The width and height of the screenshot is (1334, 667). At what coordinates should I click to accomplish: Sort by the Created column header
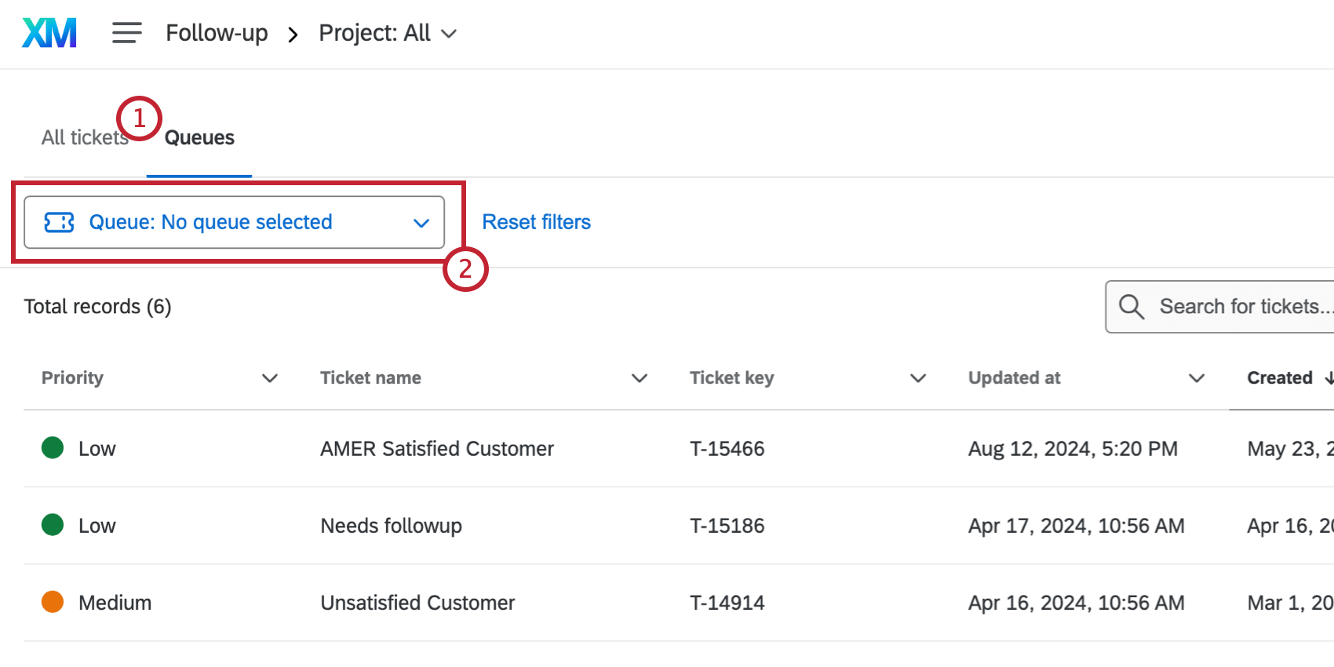[x=1280, y=378]
